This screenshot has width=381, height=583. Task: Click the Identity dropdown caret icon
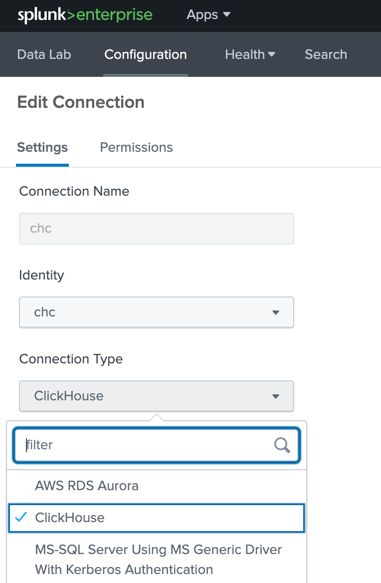[x=276, y=312]
